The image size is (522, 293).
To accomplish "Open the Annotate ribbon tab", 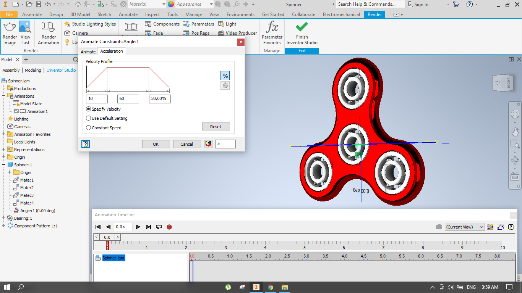I will click(128, 14).
